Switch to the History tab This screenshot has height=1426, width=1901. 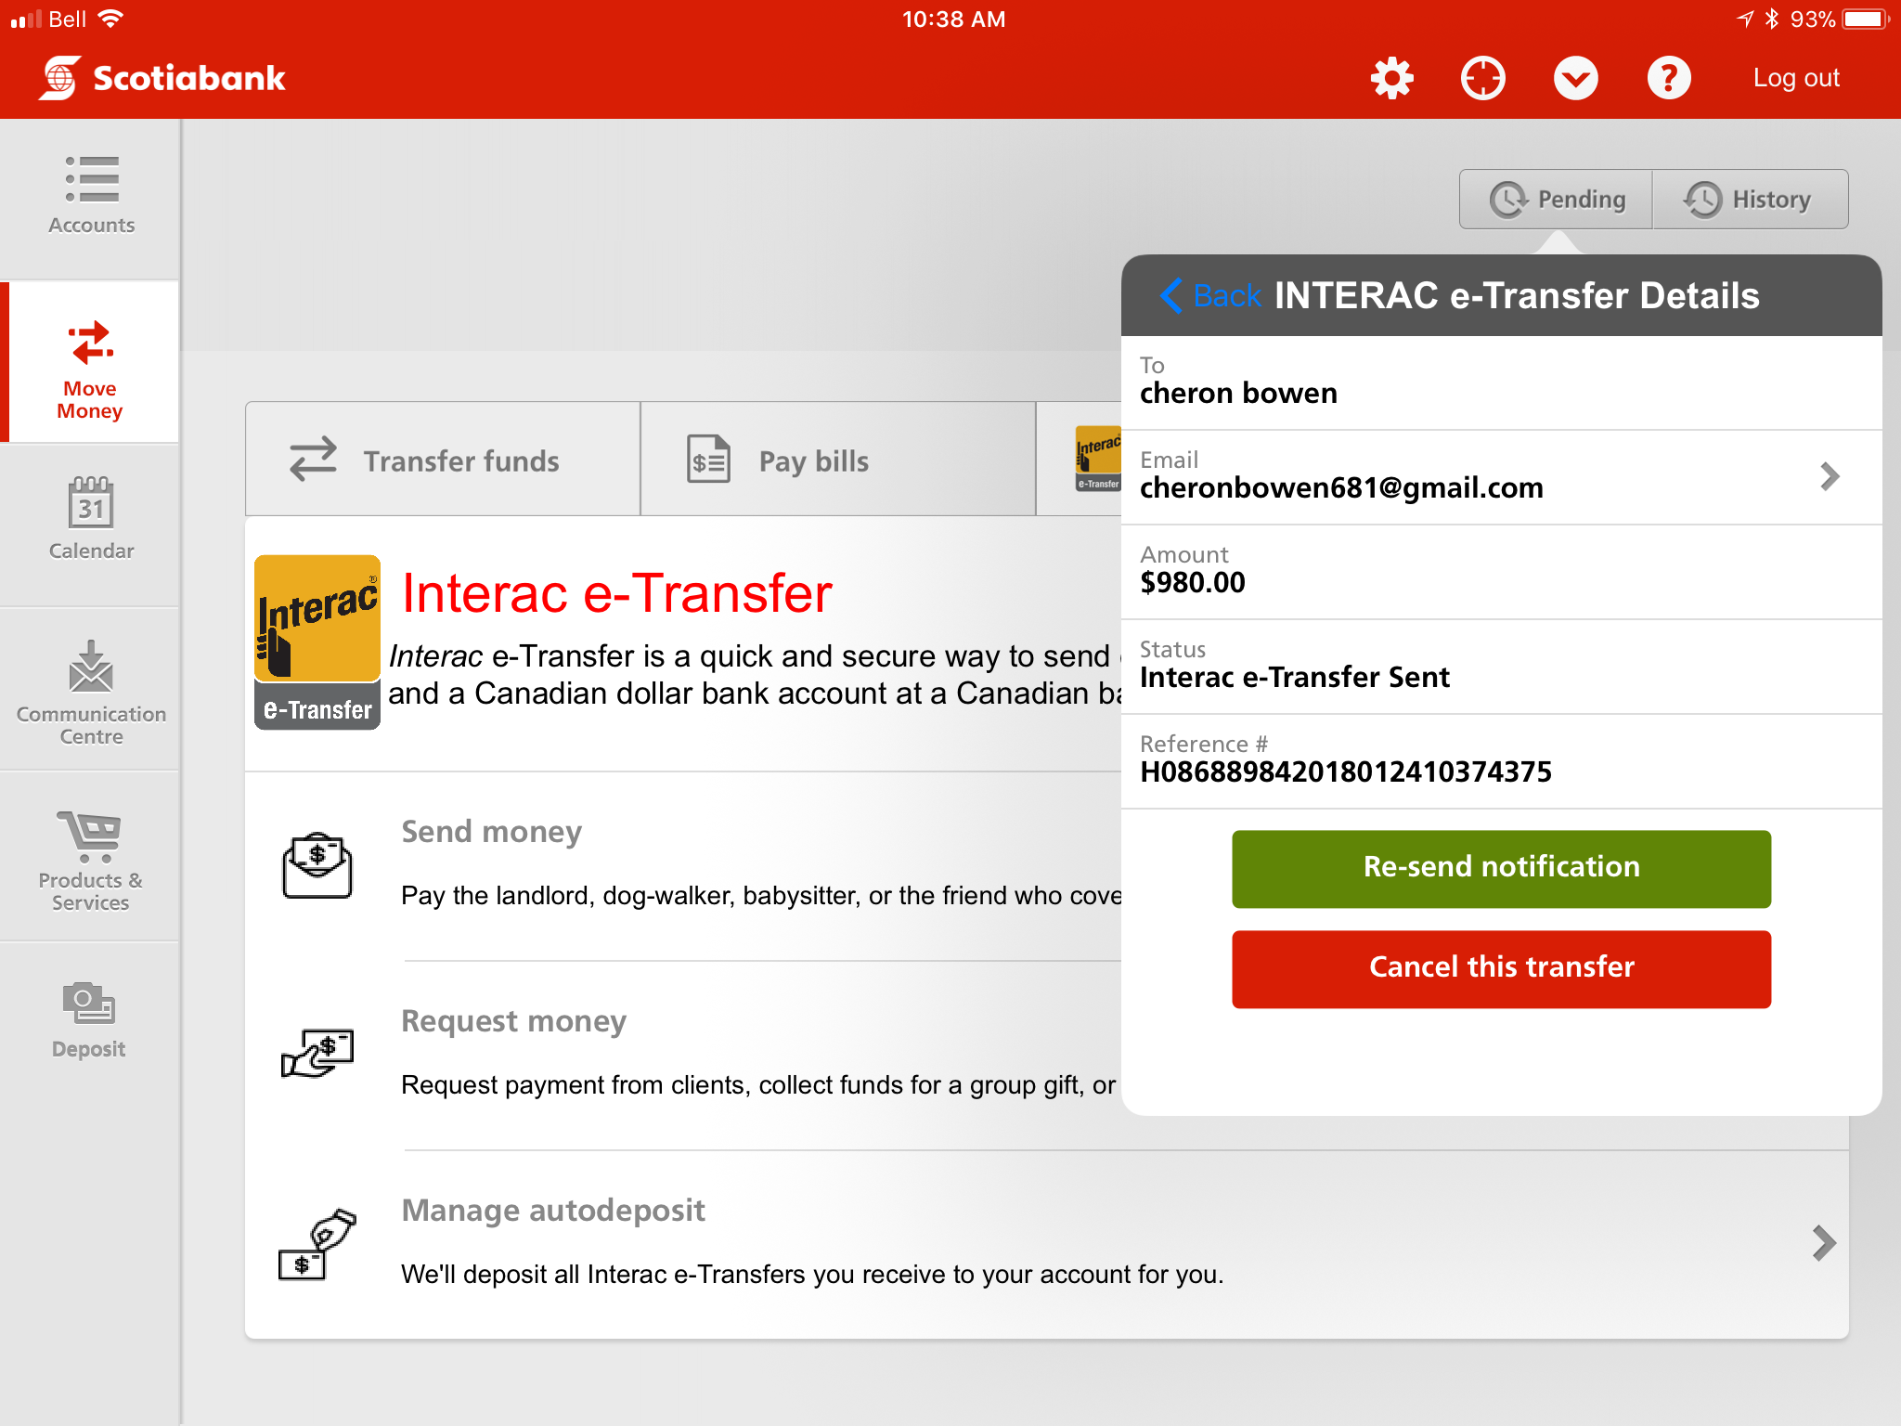(x=1750, y=200)
